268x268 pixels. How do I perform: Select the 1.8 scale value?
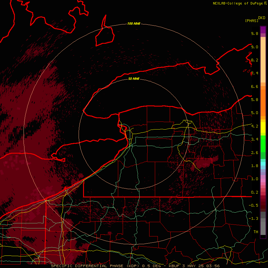255,166
